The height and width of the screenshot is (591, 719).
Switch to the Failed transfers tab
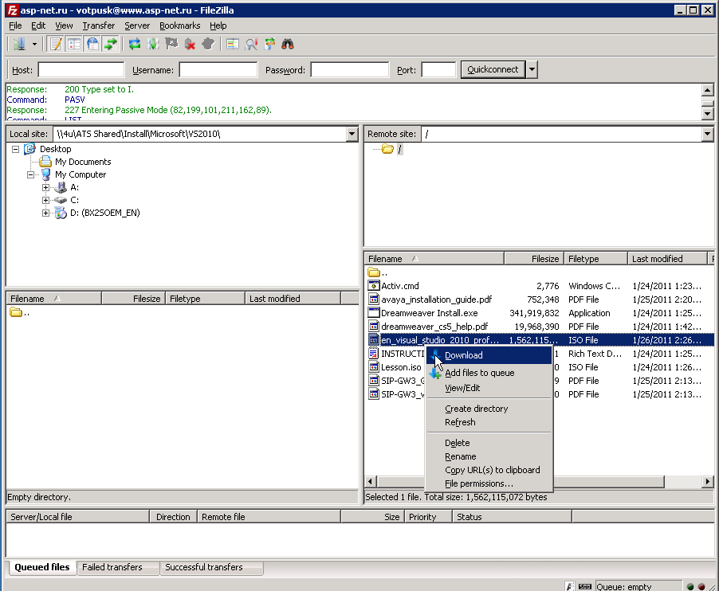[112, 567]
